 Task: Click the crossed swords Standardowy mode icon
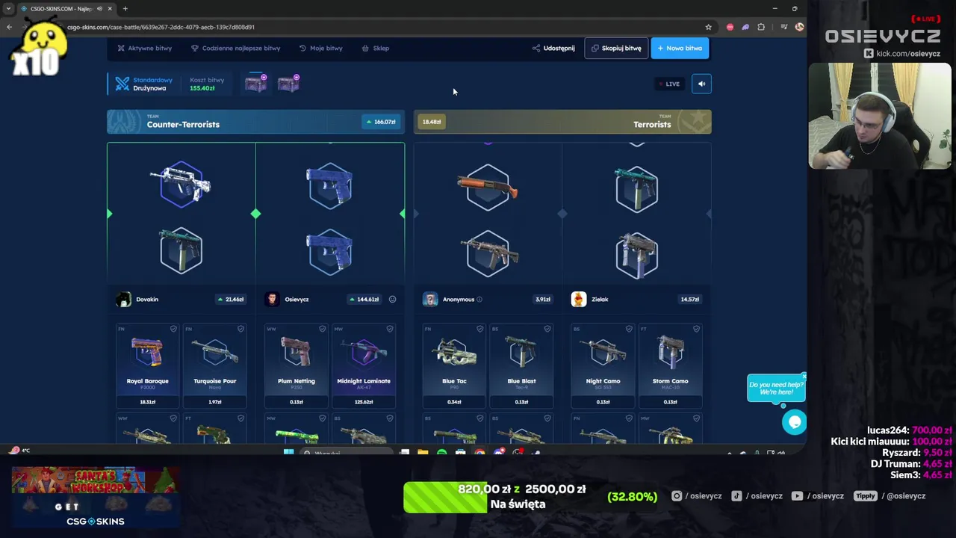click(x=122, y=84)
